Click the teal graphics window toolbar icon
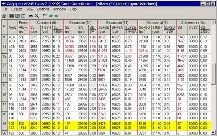This screenshot has height=136, width=217. [17, 16]
